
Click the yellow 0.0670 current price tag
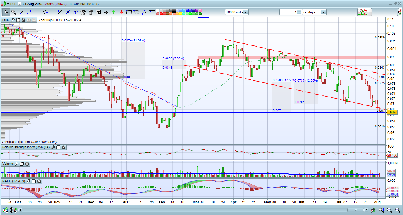tap(392, 113)
